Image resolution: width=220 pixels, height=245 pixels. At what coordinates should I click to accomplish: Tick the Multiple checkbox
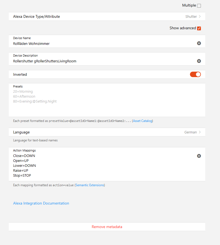199,6
